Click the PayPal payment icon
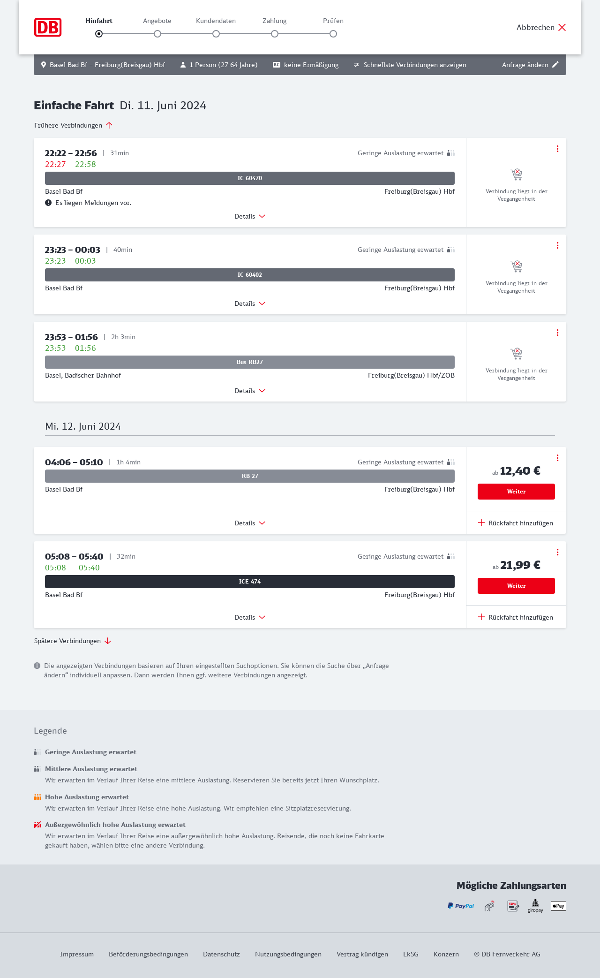Screen dimensions: 600x978 click(x=461, y=906)
